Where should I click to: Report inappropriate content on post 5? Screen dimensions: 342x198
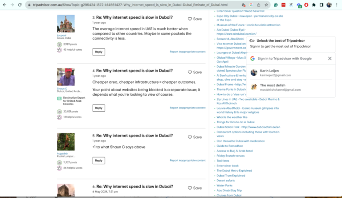[187, 160]
